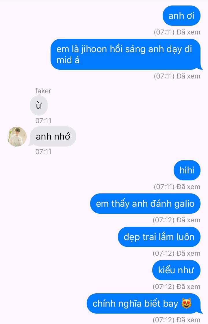Tap the seen status under "hihi"
208x324 pixels.
coord(177,187)
